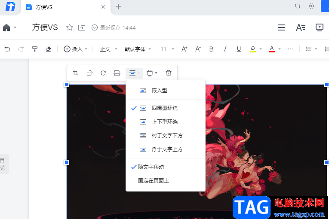Select the format painter tool
Viewport: 329px width, 219px height.
point(35,49)
